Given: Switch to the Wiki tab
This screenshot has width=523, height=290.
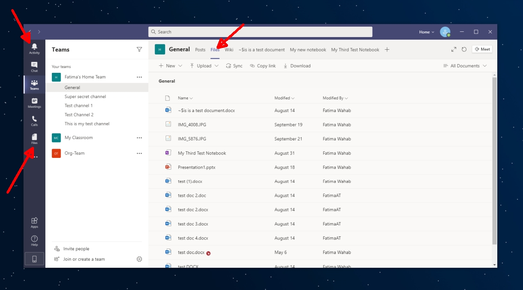Looking at the screenshot, I should click(229, 49).
